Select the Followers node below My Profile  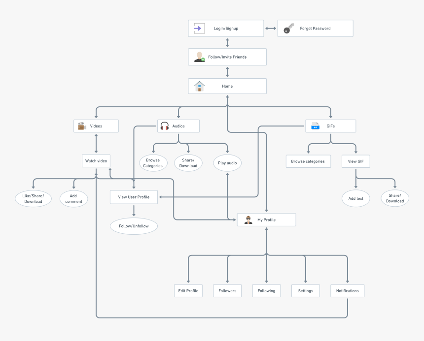coord(227,290)
